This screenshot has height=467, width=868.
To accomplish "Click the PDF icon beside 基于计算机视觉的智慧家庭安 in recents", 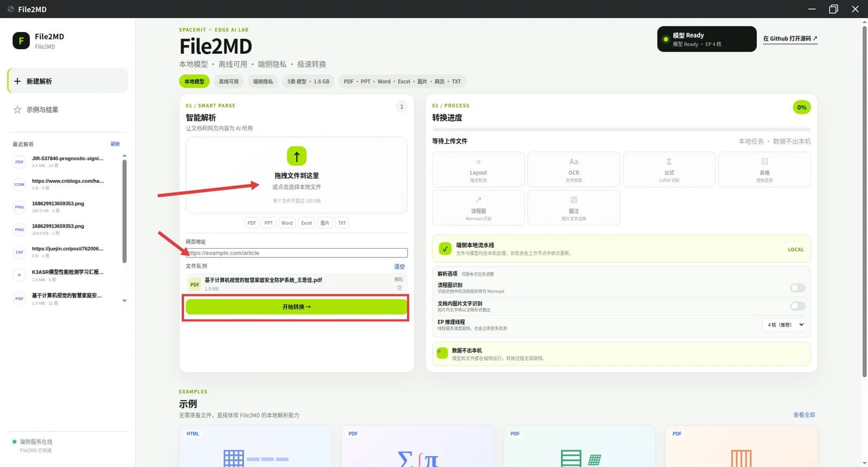I will tap(20, 299).
